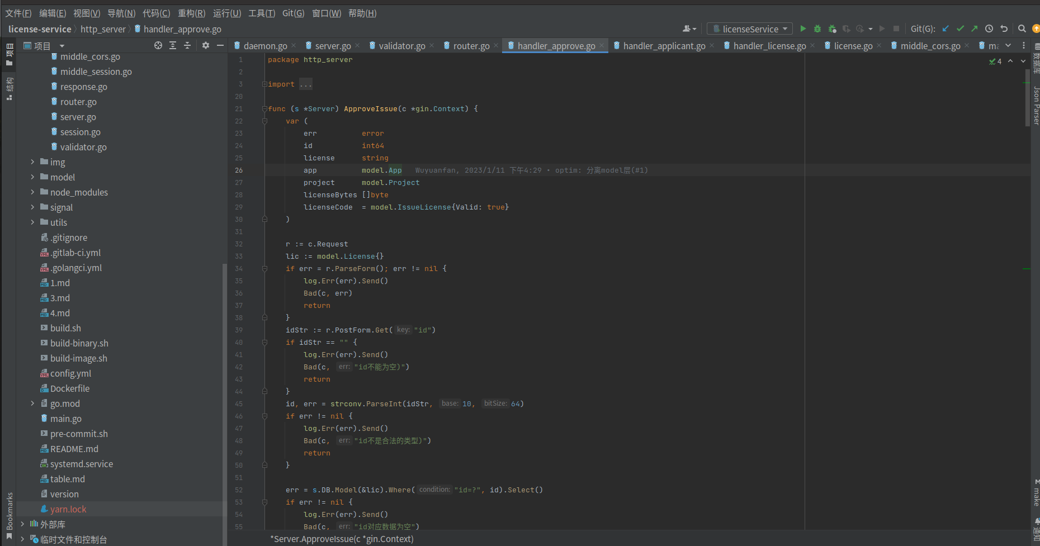
Task: Open the project view mode dropdown
Action: point(62,46)
